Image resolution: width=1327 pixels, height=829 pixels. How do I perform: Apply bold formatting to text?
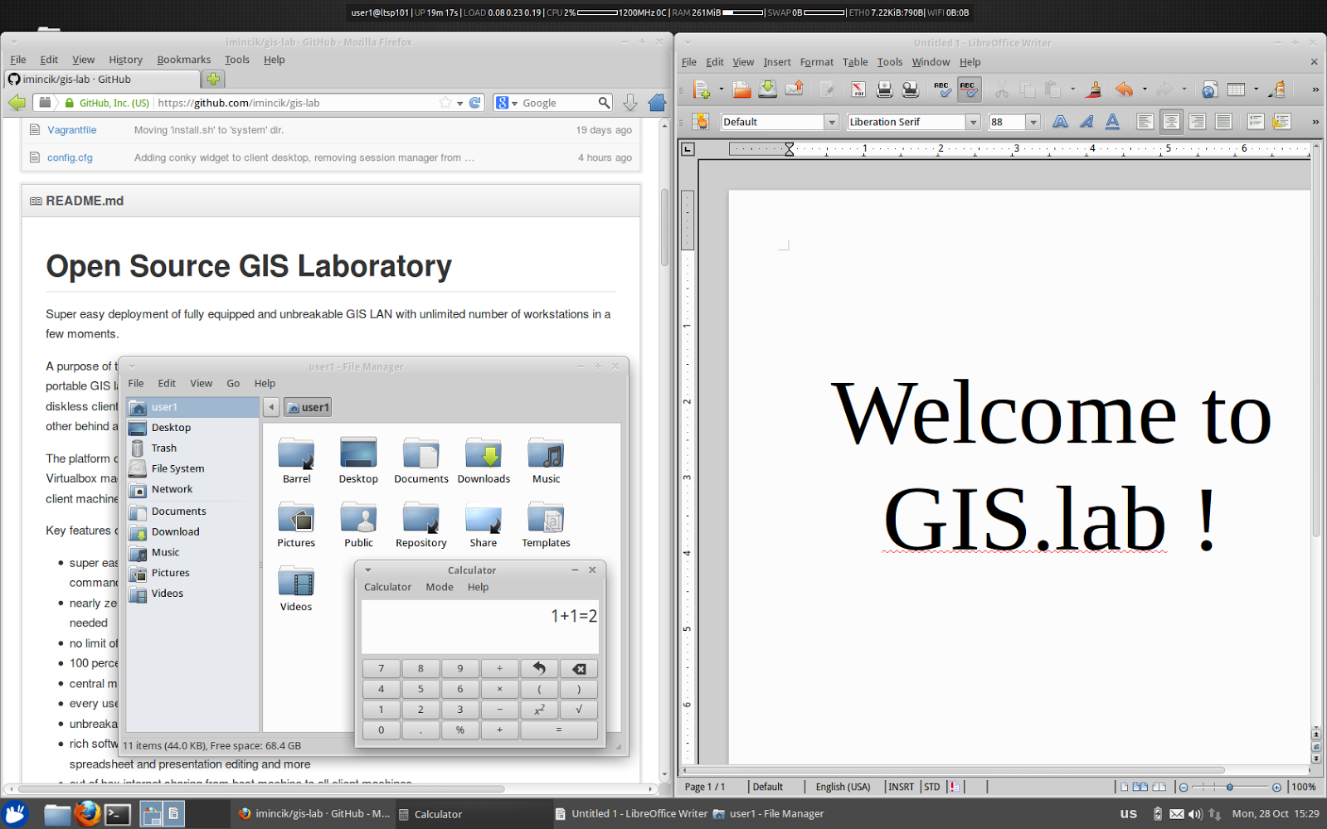pos(1060,122)
